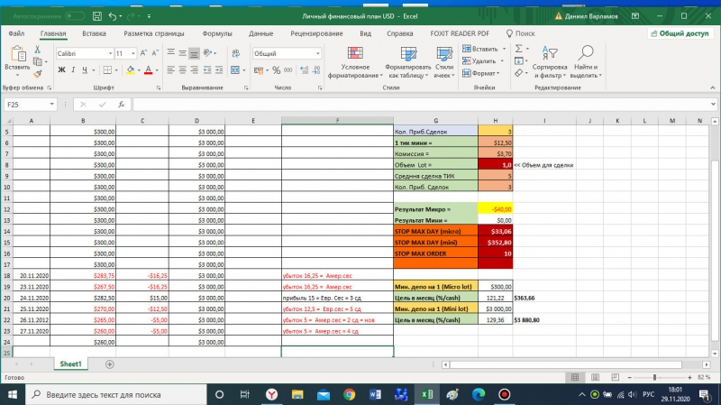Toggle Italic formatting
The height and width of the screenshot is (405, 721).
pos(72,70)
